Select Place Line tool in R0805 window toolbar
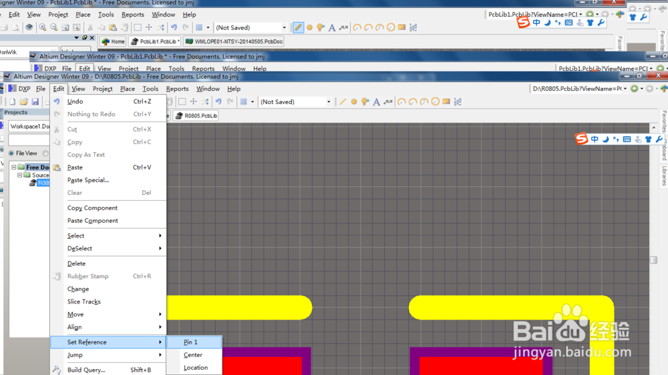668x375 pixels. tap(343, 101)
